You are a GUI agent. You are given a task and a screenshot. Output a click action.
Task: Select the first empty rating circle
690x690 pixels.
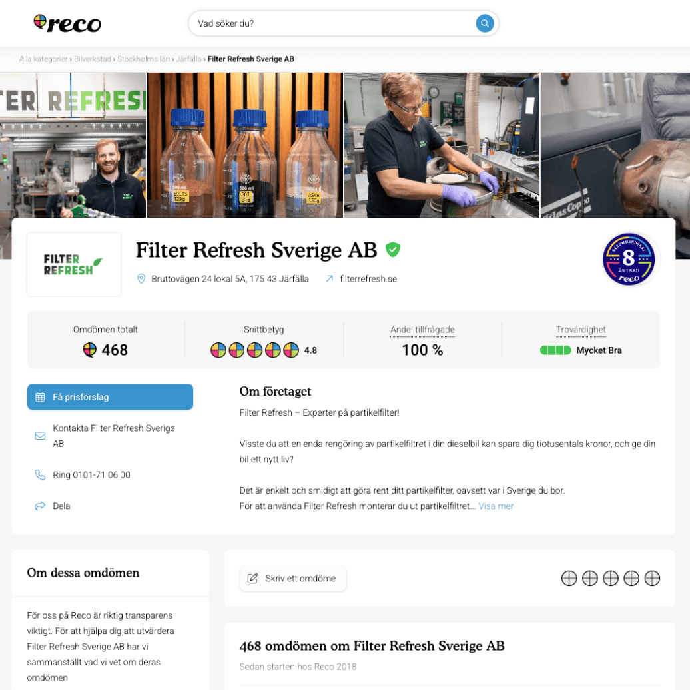pos(569,578)
